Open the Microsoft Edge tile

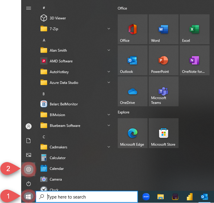(x=133, y=133)
